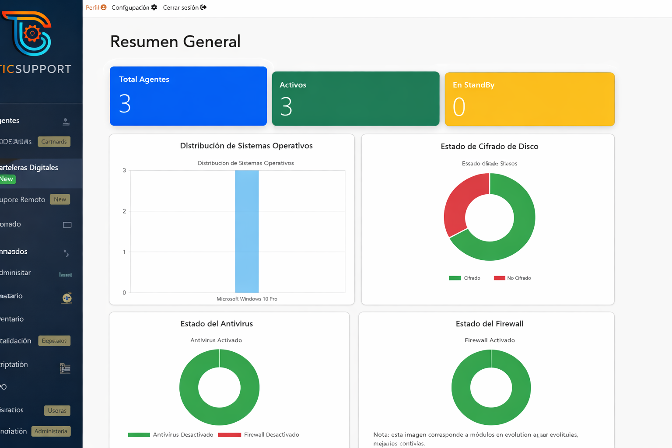Click the Resumen General heading
The height and width of the screenshot is (448, 672).
(x=175, y=42)
